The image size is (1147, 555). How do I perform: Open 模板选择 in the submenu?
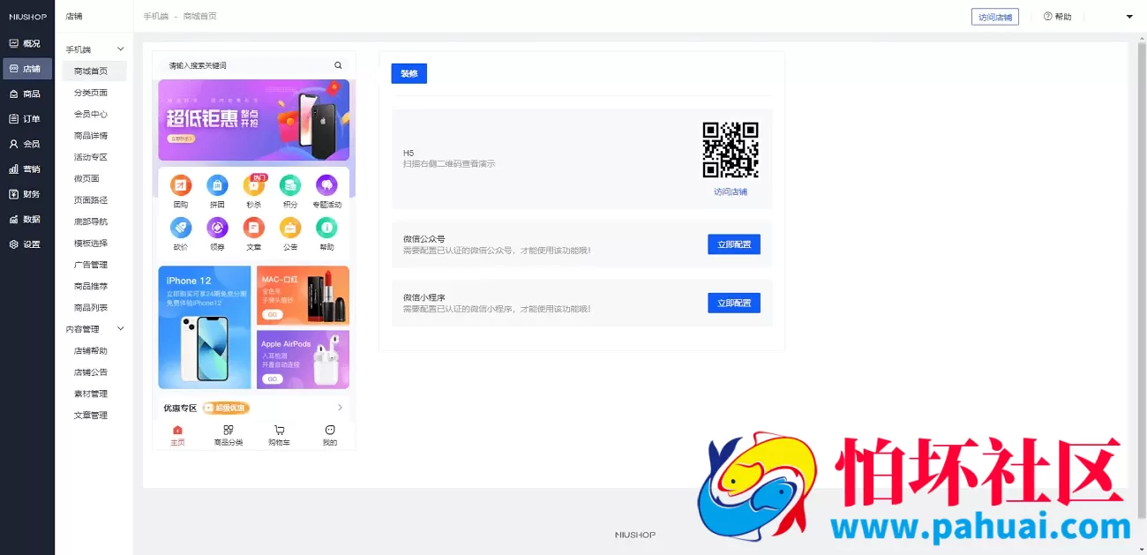(x=91, y=243)
